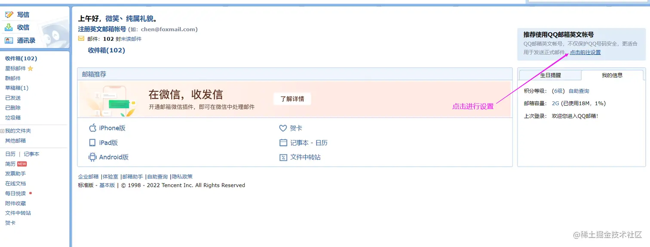
Task: Click the 2G mailbox capacity link
Action: pos(555,104)
